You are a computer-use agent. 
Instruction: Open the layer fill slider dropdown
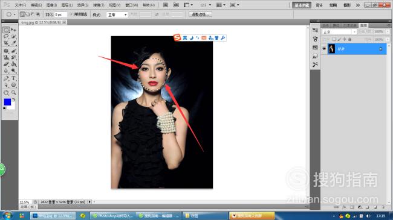click(388, 40)
